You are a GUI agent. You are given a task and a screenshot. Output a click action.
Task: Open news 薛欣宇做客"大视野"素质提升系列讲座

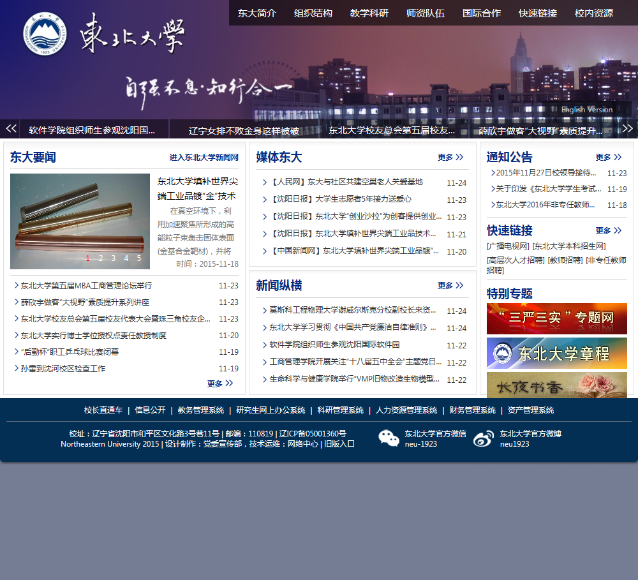(x=85, y=302)
